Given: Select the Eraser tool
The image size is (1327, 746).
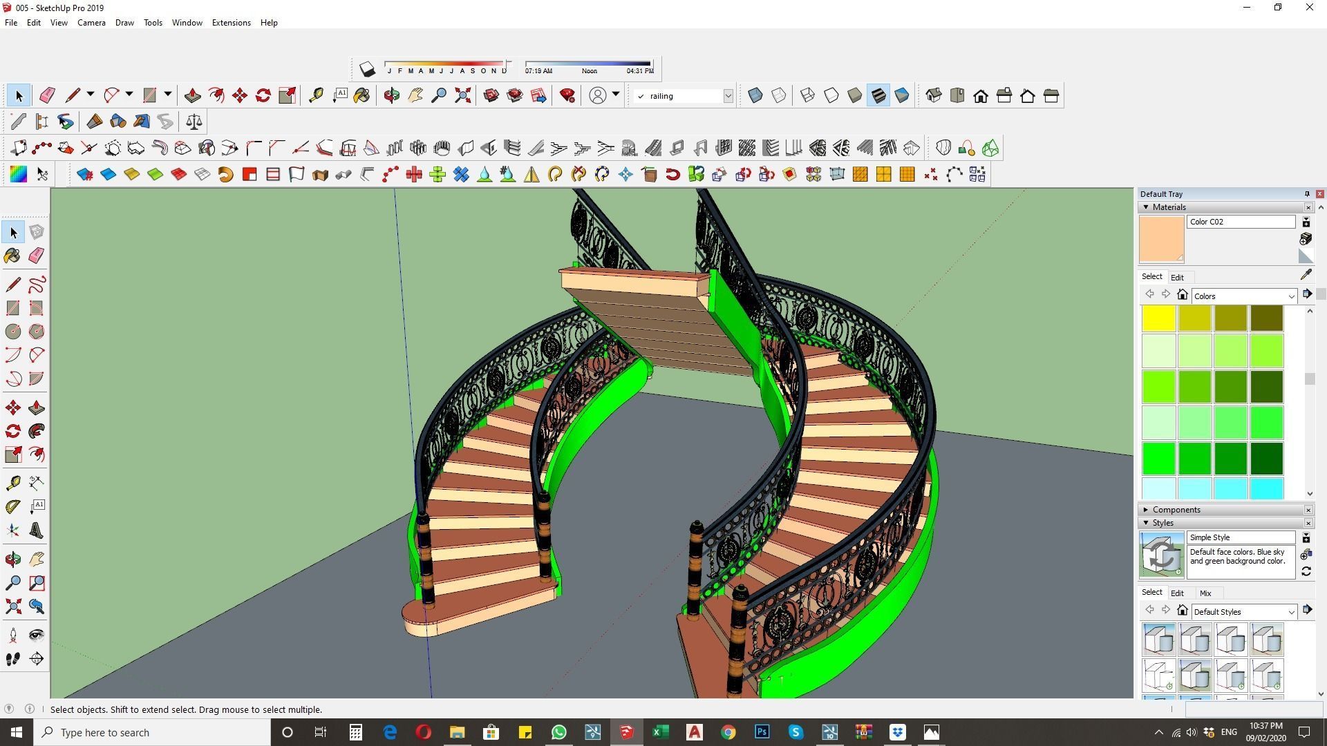Looking at the screenshot, I should pos(46,95).
